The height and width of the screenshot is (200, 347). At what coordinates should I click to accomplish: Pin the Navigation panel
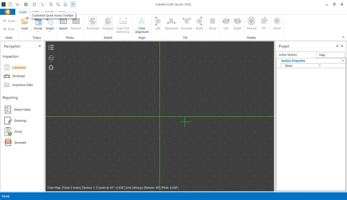(x=40, y=46)
